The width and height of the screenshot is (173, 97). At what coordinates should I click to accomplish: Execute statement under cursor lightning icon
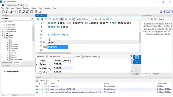point(50,19)
